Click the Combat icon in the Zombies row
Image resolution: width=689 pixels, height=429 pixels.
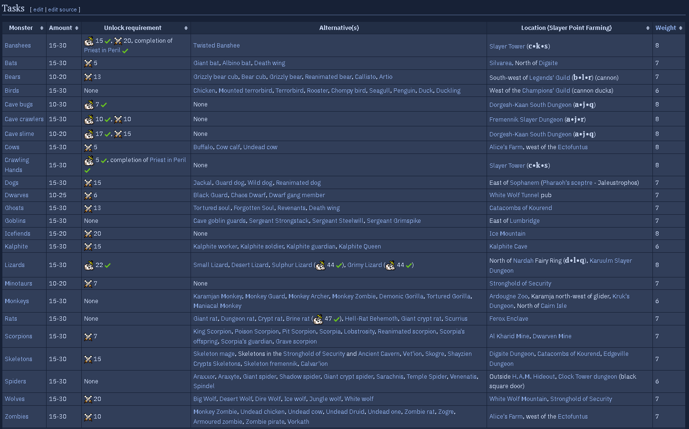[x=88, y=417]
